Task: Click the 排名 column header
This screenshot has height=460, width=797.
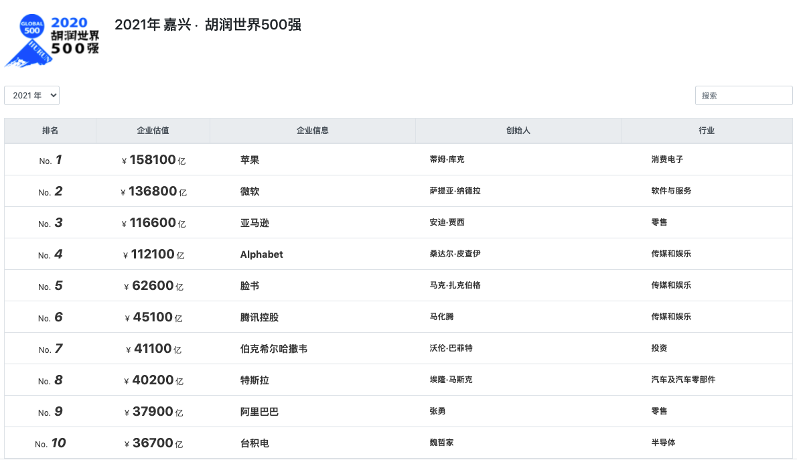Action: pos(50,131)
